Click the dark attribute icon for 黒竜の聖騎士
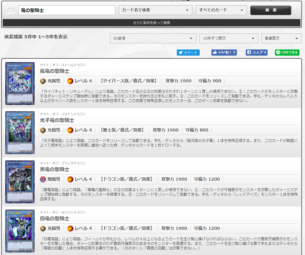 pyautogui.click(x=43, y=179)
